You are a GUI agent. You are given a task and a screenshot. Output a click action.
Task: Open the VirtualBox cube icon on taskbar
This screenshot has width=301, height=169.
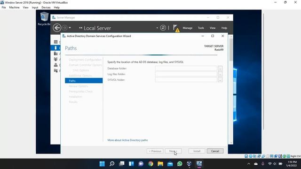point(189,164)
